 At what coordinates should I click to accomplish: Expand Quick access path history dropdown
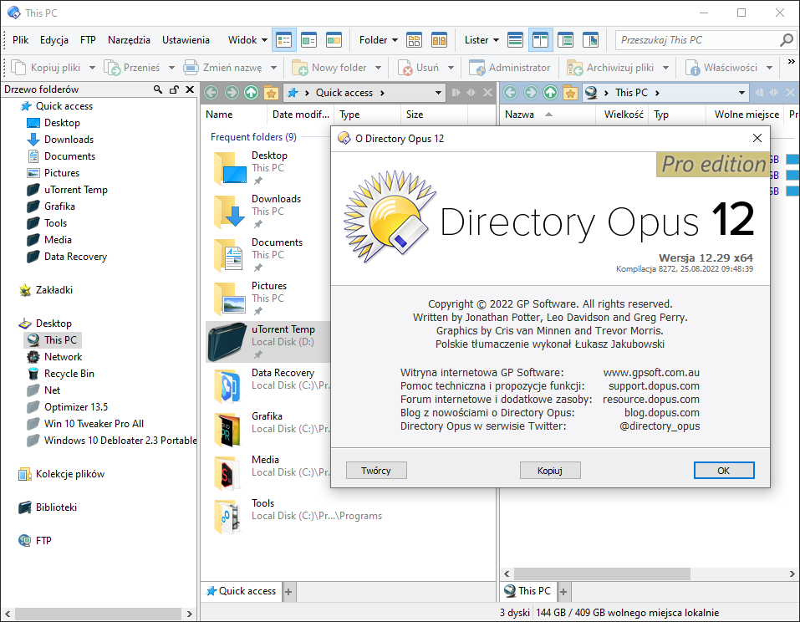coord(438,92)
